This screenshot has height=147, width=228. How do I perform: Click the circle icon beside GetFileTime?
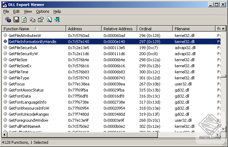(5, 72)
